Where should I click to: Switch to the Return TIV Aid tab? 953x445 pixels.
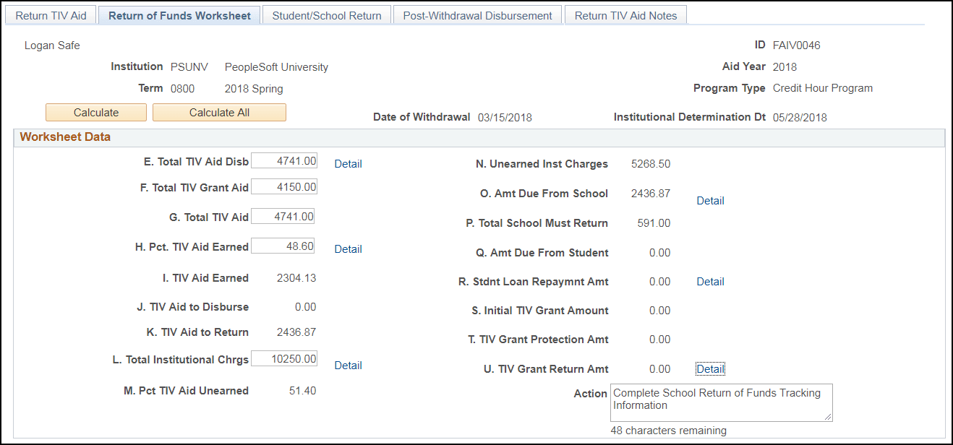click(x=51, y=14)
